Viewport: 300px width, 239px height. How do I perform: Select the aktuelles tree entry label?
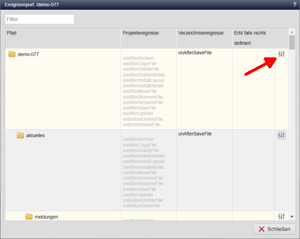[x=35, y=135]
